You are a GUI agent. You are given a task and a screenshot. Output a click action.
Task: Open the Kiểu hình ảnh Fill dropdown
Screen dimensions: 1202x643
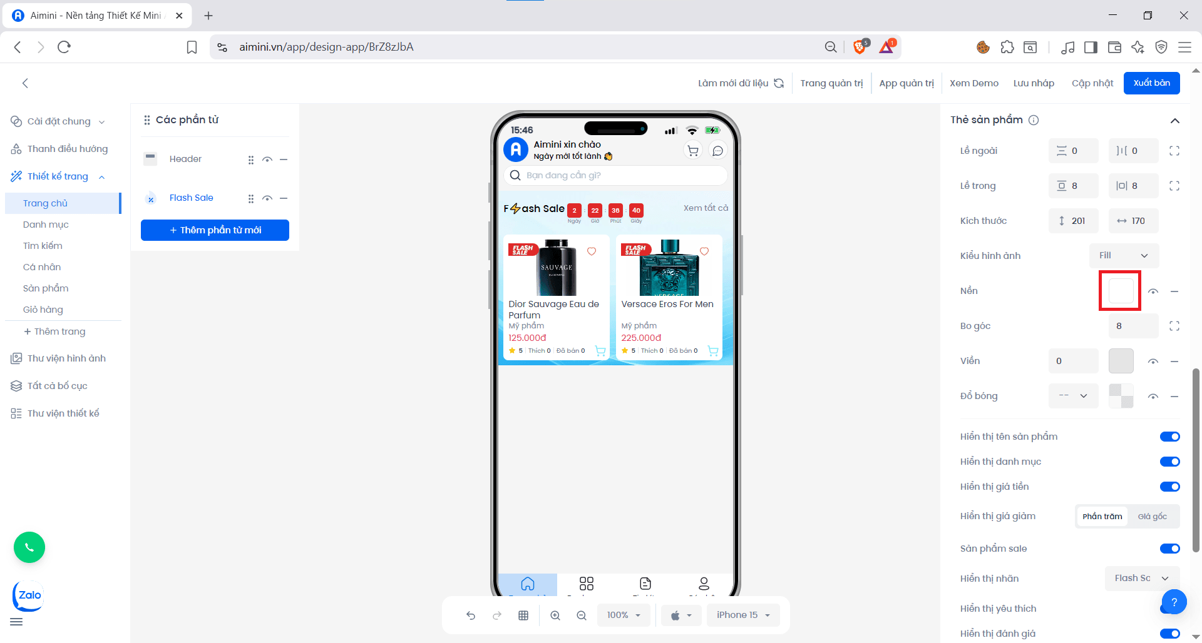[x=1124, y=256]
